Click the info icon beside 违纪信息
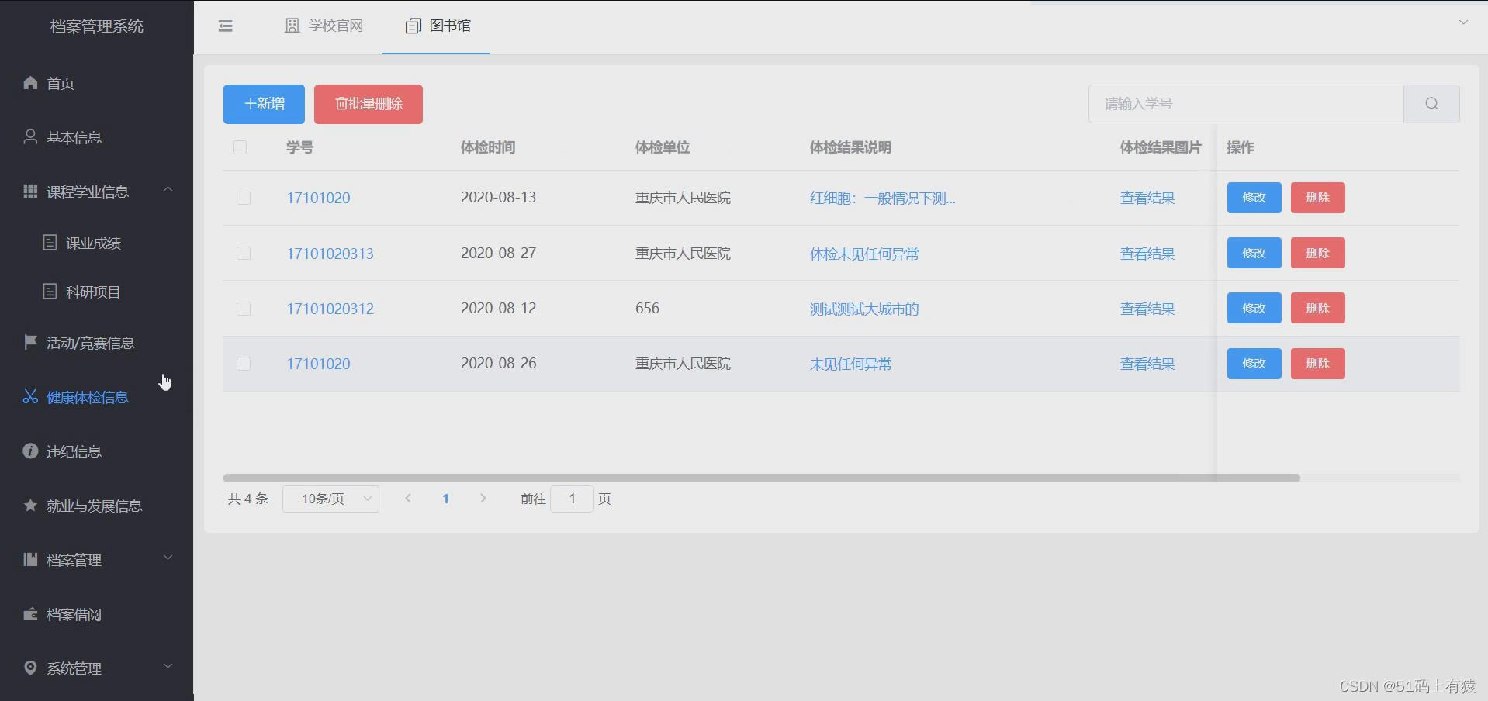The height and width of the screenshot is (701, 1488). pos(30,451)
